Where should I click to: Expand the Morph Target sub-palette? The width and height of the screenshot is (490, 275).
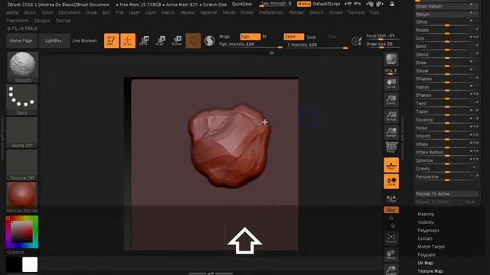431,247
